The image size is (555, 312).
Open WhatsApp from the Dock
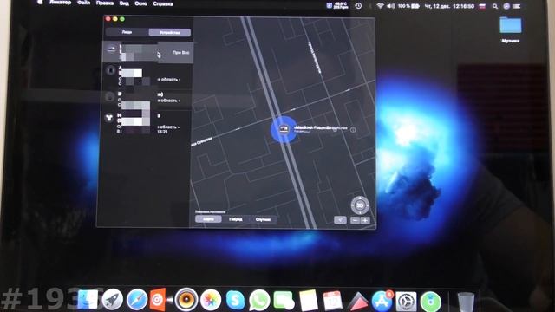coord(259,300)
